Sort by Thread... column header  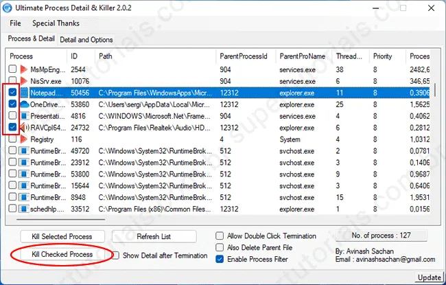tap(351, 56)
